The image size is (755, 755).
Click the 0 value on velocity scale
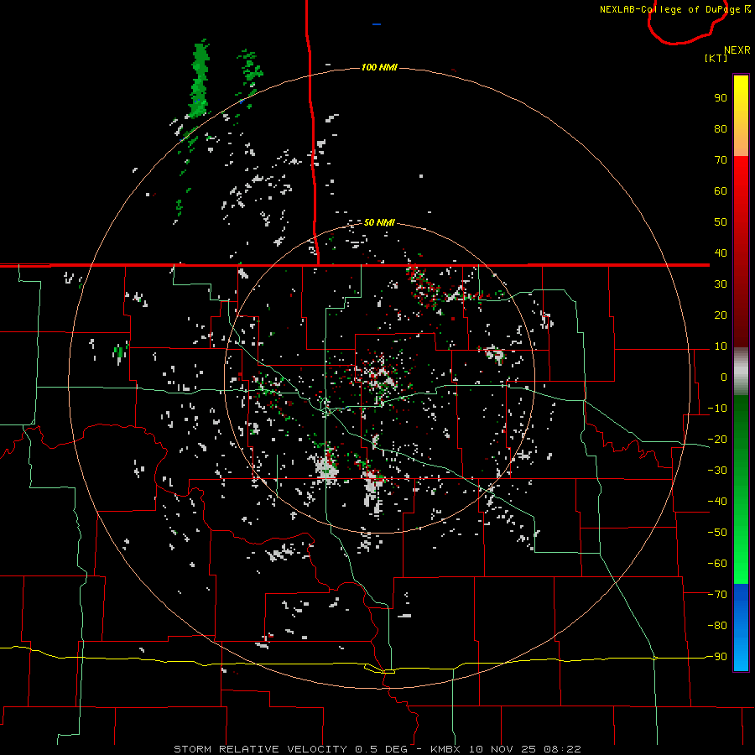724,377
